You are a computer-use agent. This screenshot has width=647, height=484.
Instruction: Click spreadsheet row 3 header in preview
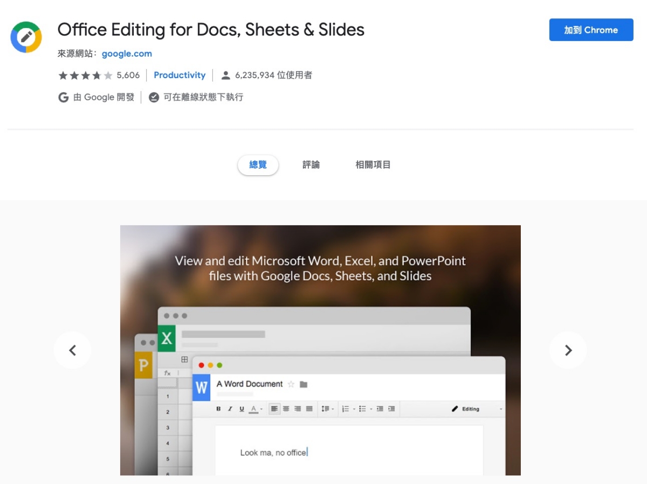point(168,427)
